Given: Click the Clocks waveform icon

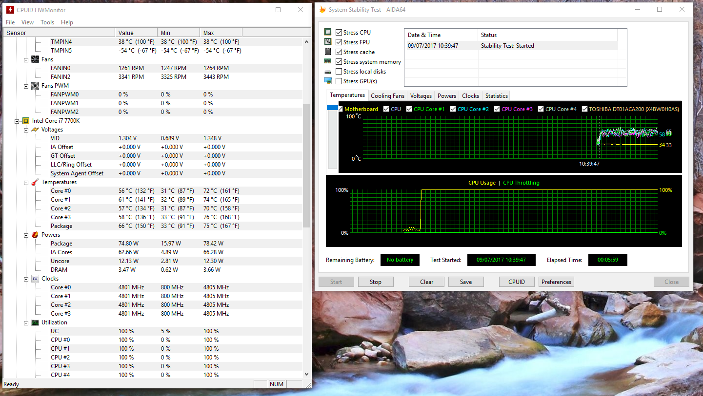Looking at the screenshot, I should click(x=35, y=279).
